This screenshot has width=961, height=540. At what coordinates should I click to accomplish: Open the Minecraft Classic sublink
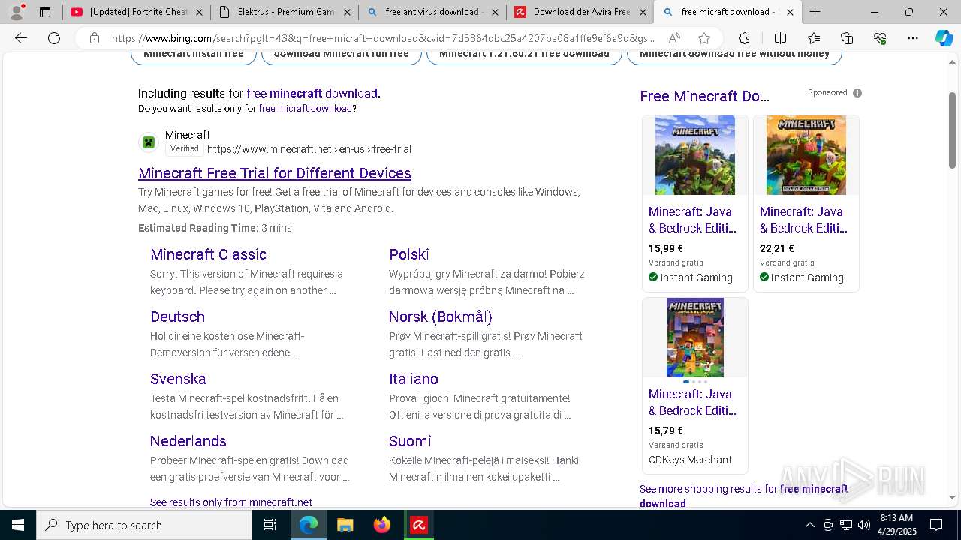(x=209, y=254)
